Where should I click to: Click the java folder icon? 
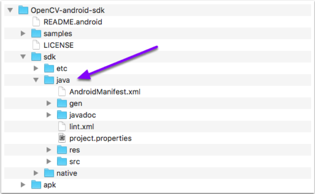click(x=49, y=80)
